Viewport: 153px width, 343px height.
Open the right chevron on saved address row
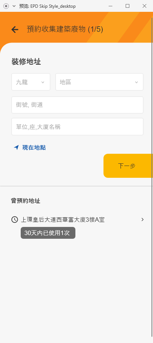pyautogui.click(x=143, y=220)
